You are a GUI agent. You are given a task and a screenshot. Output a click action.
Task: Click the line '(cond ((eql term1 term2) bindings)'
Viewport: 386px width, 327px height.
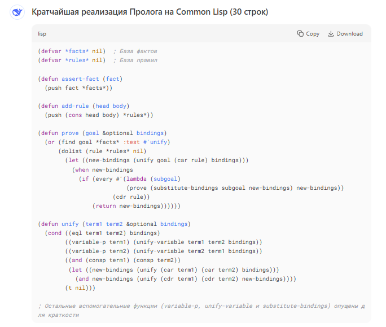[102, 233]
